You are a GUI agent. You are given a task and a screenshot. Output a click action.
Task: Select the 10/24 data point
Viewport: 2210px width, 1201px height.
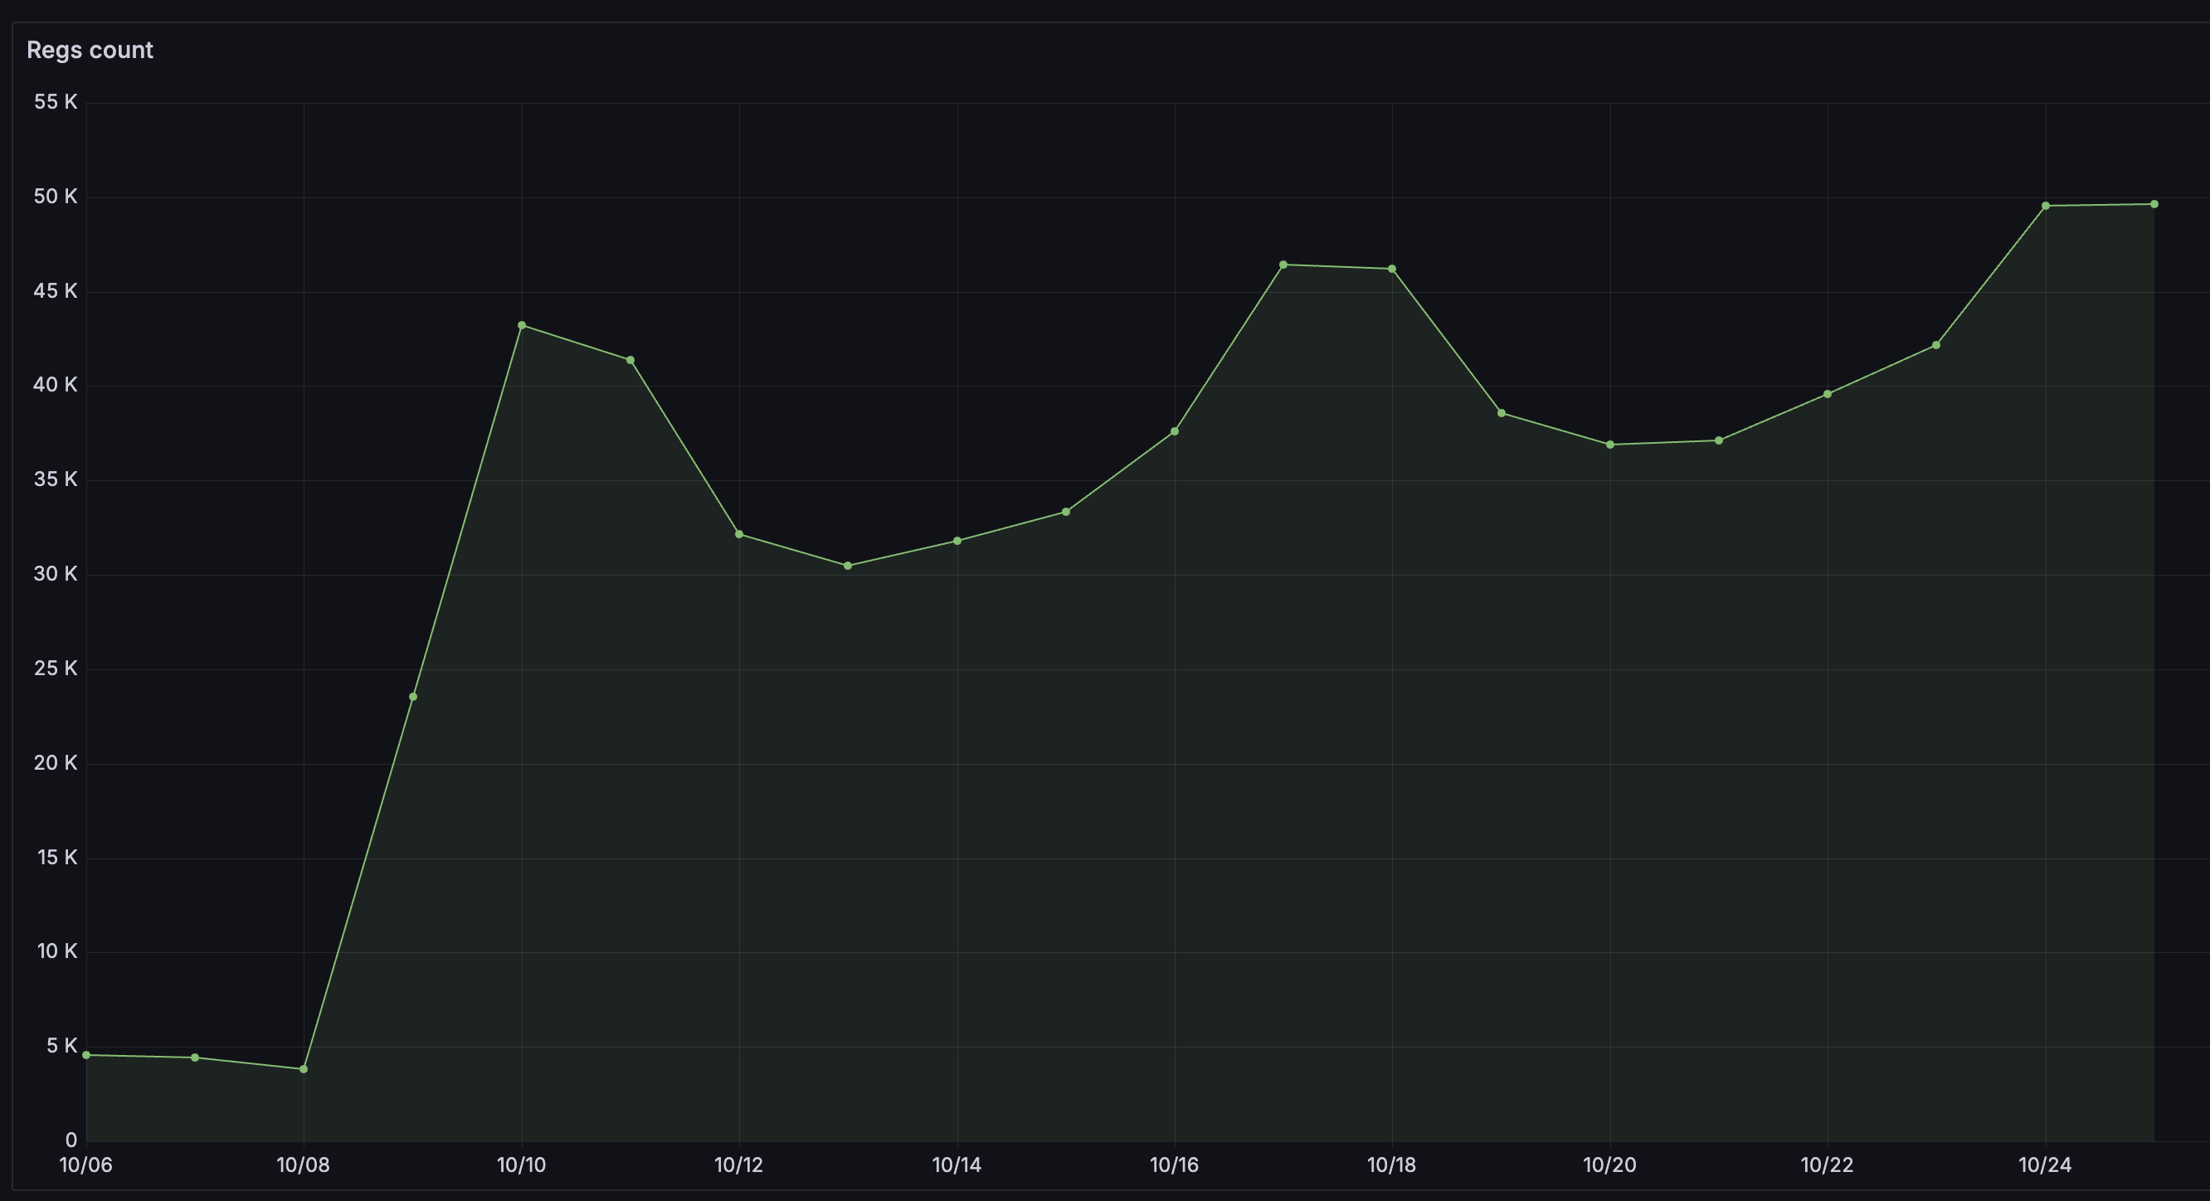coord(2046,206)
